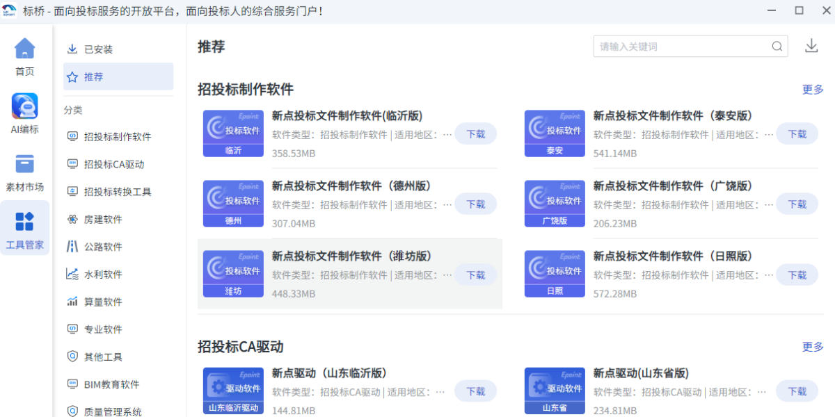
Task: Open the 首页 sidebar icon
Action: pos(24,56)
